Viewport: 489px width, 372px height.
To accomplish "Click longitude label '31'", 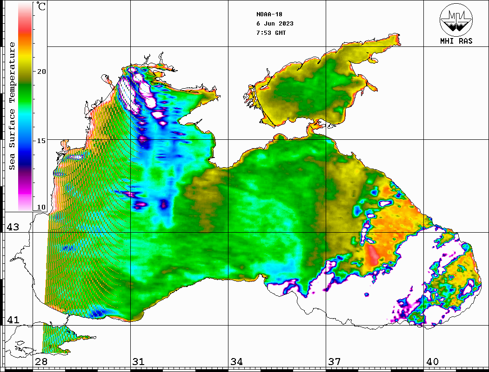I will coord(139,361).
